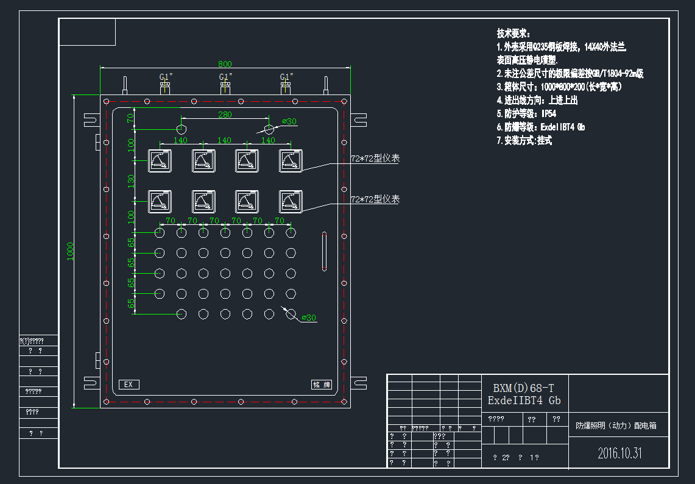Image resolution: width=695 pixels, height=484 pixels.
Task: Select the middle G1" cable gland
Action: pos(225,84)
